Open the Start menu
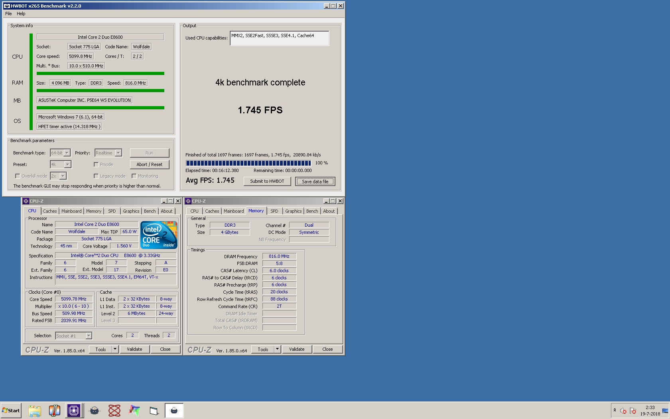Viewport: 670px width, 419px height. 11,410
